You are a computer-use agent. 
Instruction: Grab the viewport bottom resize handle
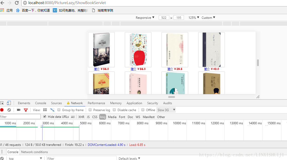click(x=172, y=97)
